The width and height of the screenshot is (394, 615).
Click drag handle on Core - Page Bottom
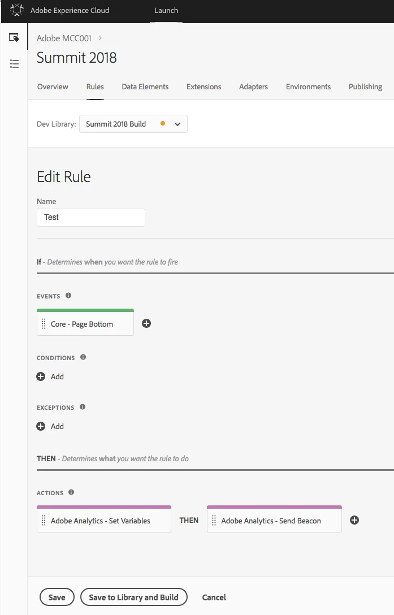[x=44, y=324]
